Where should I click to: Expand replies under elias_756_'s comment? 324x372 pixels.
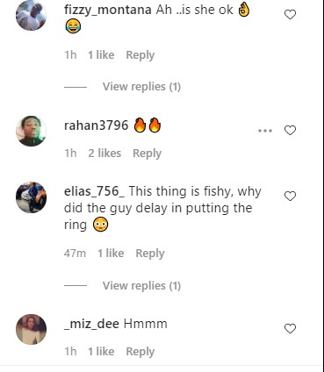(x=141, y=285)
